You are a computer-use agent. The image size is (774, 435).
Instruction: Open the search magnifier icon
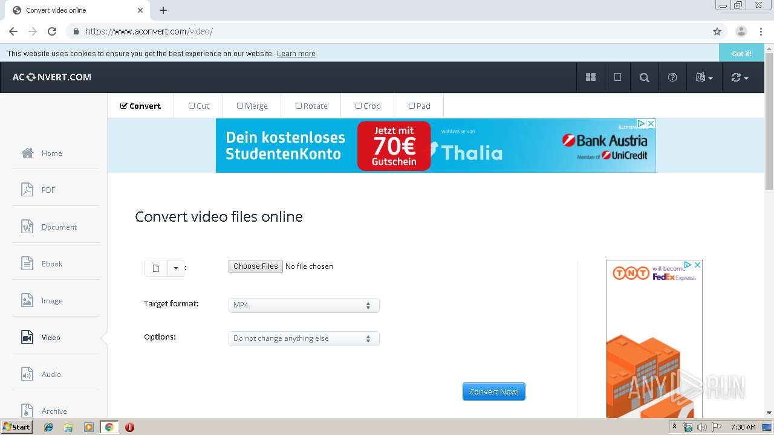[x=645, y=77]
